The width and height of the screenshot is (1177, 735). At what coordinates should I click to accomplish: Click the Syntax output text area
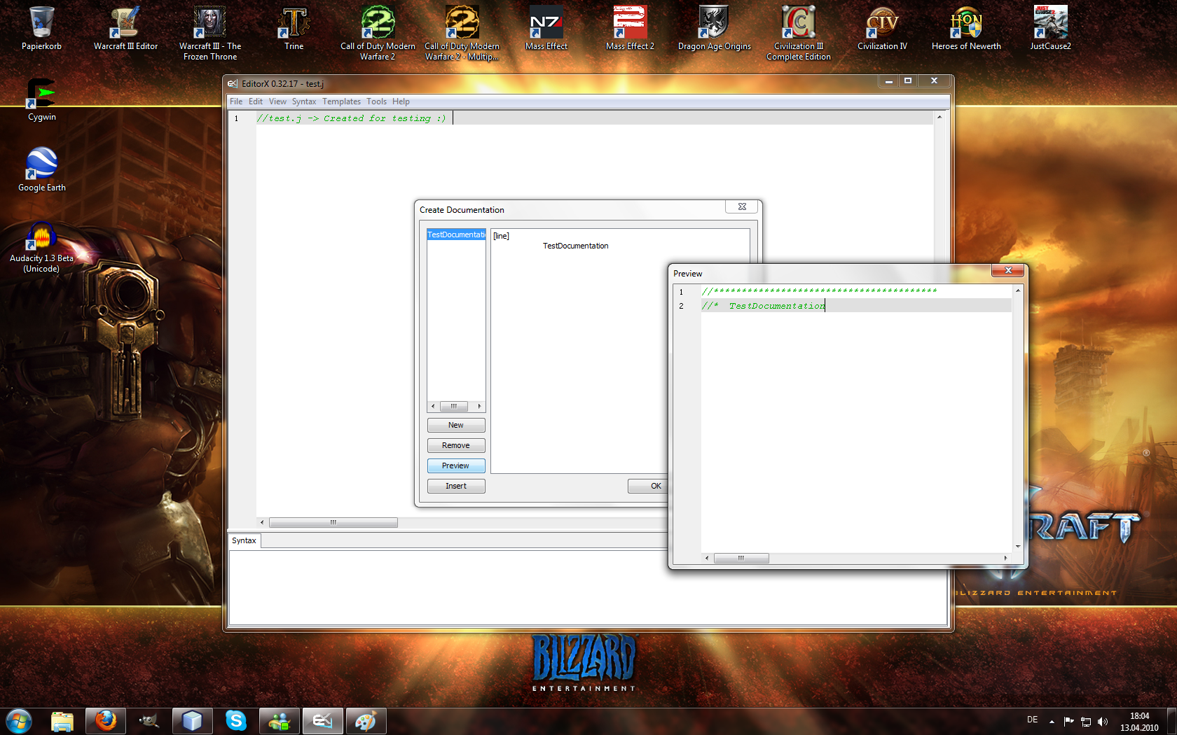588,587
